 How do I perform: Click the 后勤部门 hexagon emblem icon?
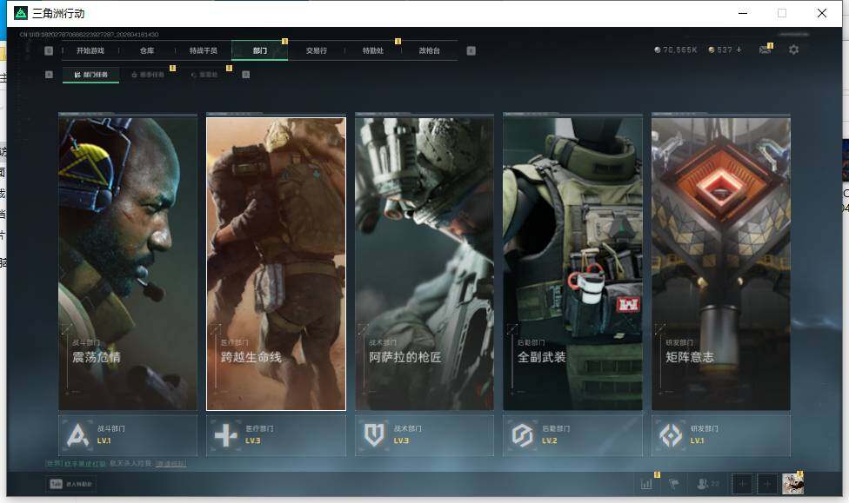tap(522, 434)
